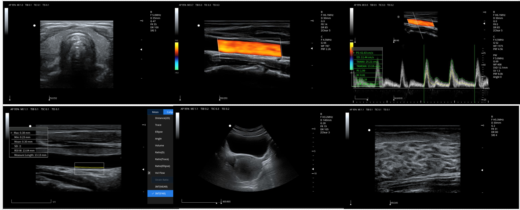This screenshot has height=210, width=520.
Task: Close the IMT results box with the × icon
Action: tap(12, 133)
